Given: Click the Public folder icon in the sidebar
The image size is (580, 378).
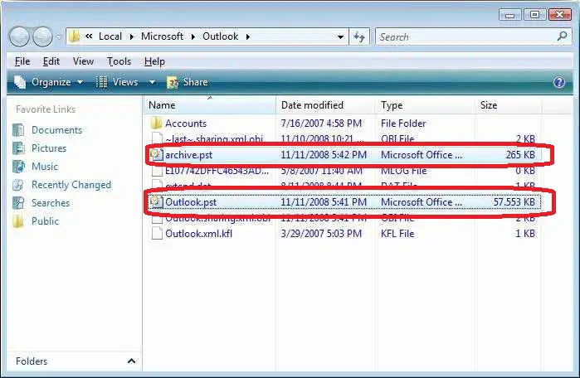Looking at the screenshot, I should pyautogui.click(x=17, y=221).
